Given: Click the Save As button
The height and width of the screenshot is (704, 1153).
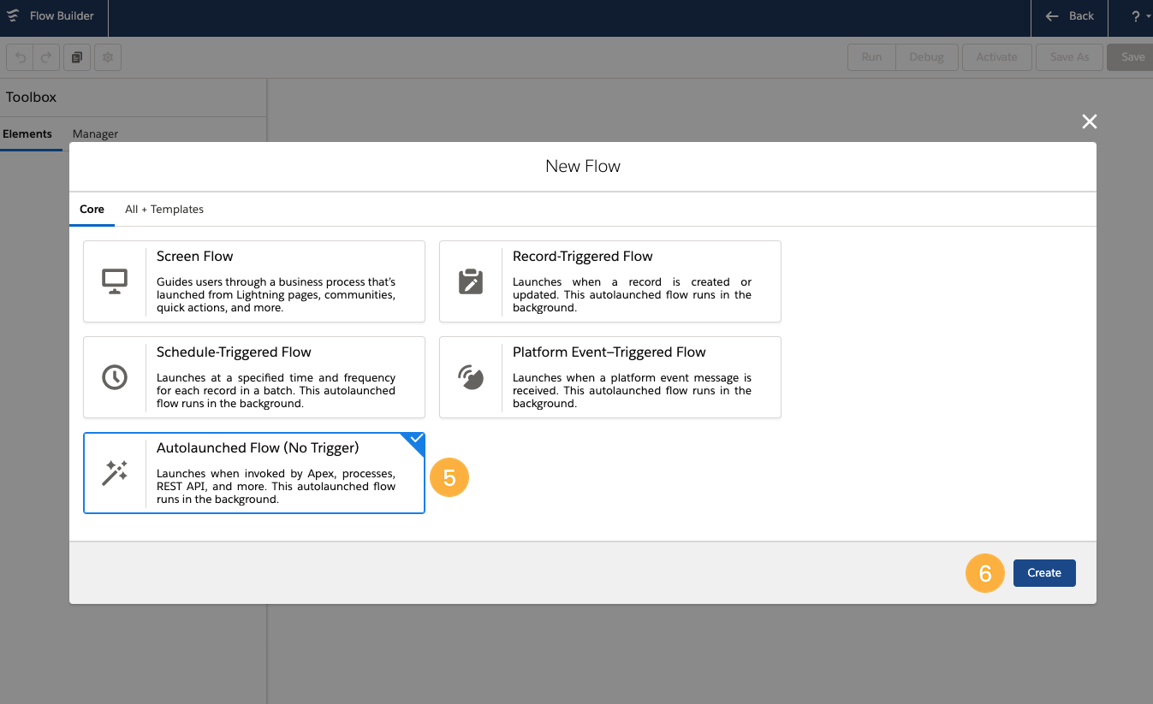Looking at the screenshot, I should (x=1068, y=56).
